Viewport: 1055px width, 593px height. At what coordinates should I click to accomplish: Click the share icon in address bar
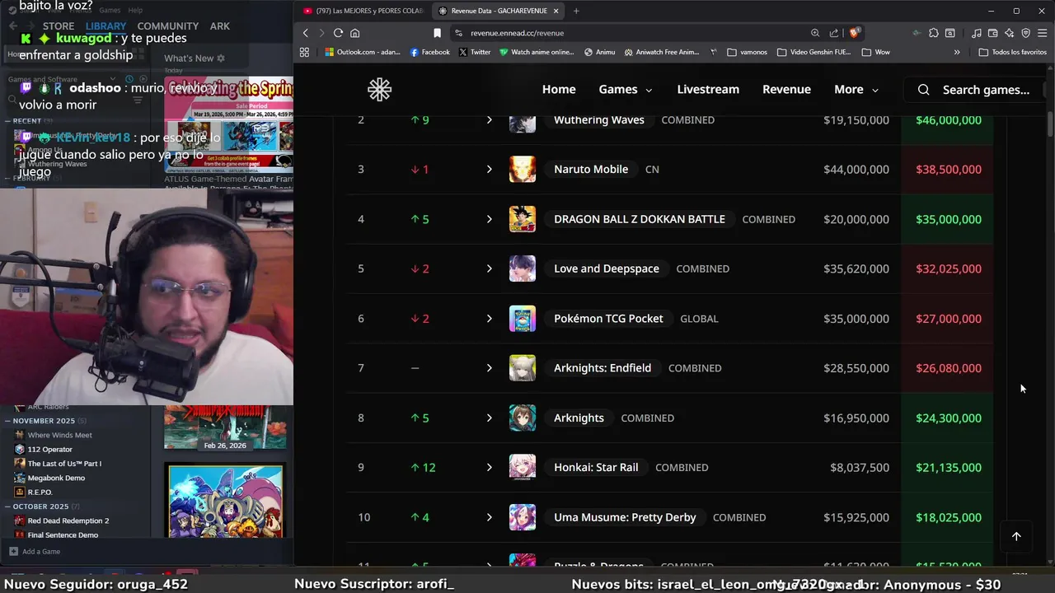[x=834, y=33]
